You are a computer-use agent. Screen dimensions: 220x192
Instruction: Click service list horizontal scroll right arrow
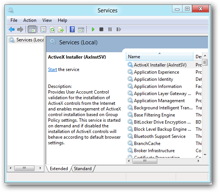(198, 161)
